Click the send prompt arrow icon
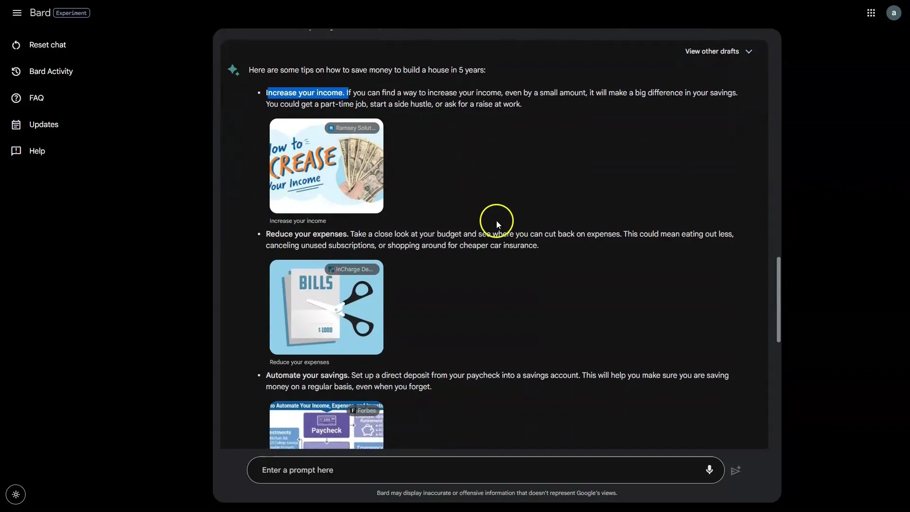Viewport: 910px width, 512px height. 736,470
